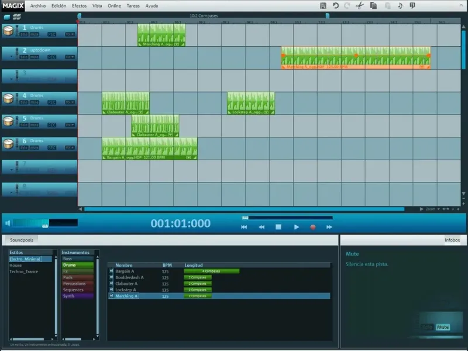
Task: Open the Edición menu
Action: coord(58,6)
